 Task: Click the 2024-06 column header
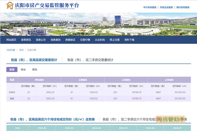point(150,128)
